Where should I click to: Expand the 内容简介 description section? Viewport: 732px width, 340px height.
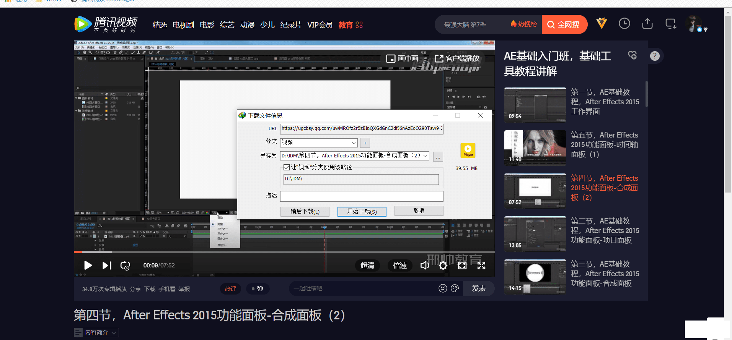click(96, 332)
